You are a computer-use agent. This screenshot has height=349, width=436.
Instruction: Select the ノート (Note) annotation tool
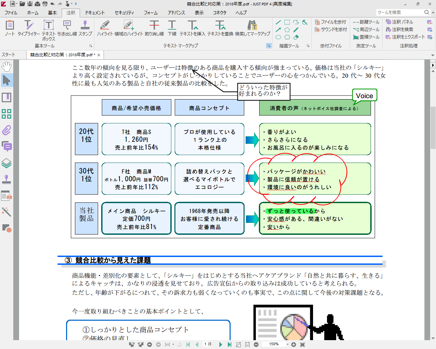pos(10,28)
